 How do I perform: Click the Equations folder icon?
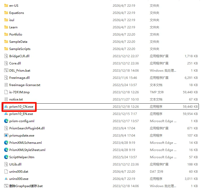pyautogui.click(x=6, y=13)
